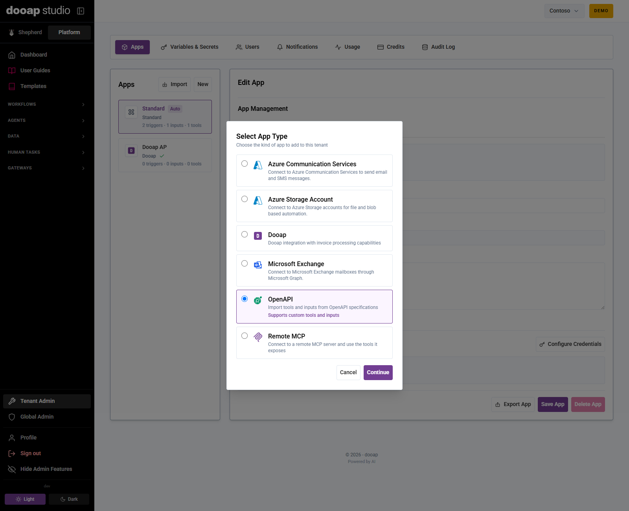Click the Hide Admin Features eye icon
Viewport: 629px width, 511px height.
[12, 469]
